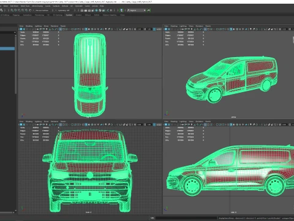This screenshot has height=221, width=294.
Task: Click Lock Camera icon in persp panel
Action: (169, 29)
